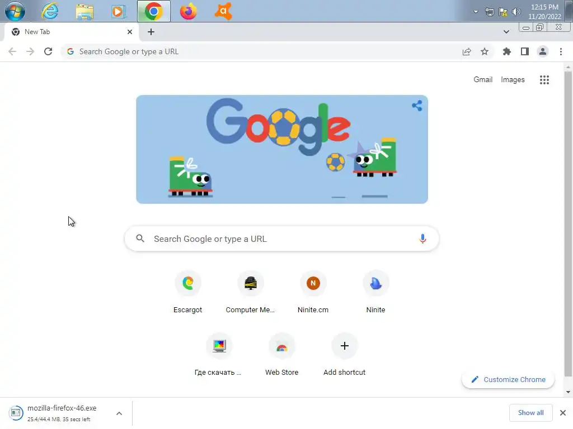Image resolution: width=573 pixels, height=429 pixels.
Task: Open the Windows Start menu orb
Action: (x=15, y=11)
